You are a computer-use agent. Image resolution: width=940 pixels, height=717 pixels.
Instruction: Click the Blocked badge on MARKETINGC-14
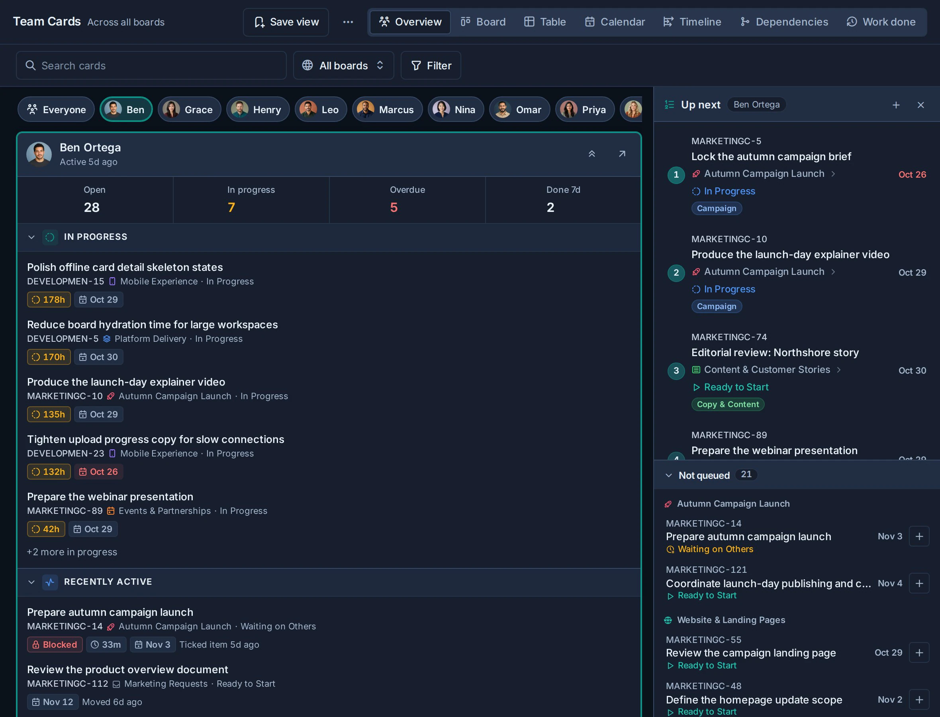click(55, 645)
